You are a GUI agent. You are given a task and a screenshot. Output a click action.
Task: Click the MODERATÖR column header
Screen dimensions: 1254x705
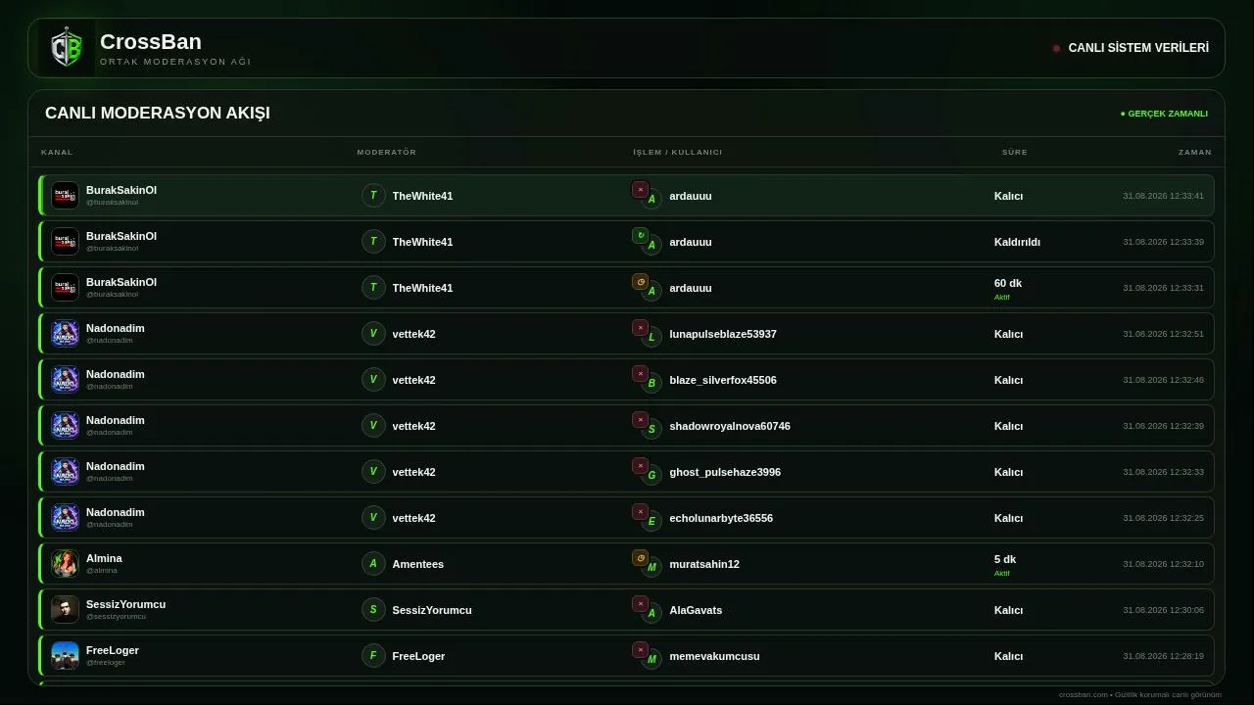[x=386, y=153]
